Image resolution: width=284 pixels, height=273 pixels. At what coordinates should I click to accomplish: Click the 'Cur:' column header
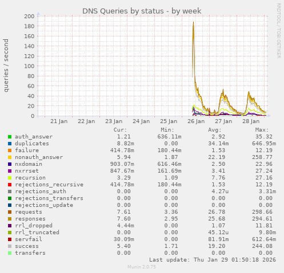pyautogui.click(x=120, y=130)
